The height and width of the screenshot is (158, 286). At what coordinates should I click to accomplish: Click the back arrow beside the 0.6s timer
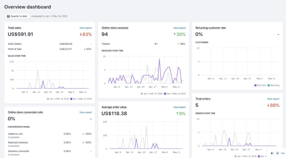tap(272, 153)
